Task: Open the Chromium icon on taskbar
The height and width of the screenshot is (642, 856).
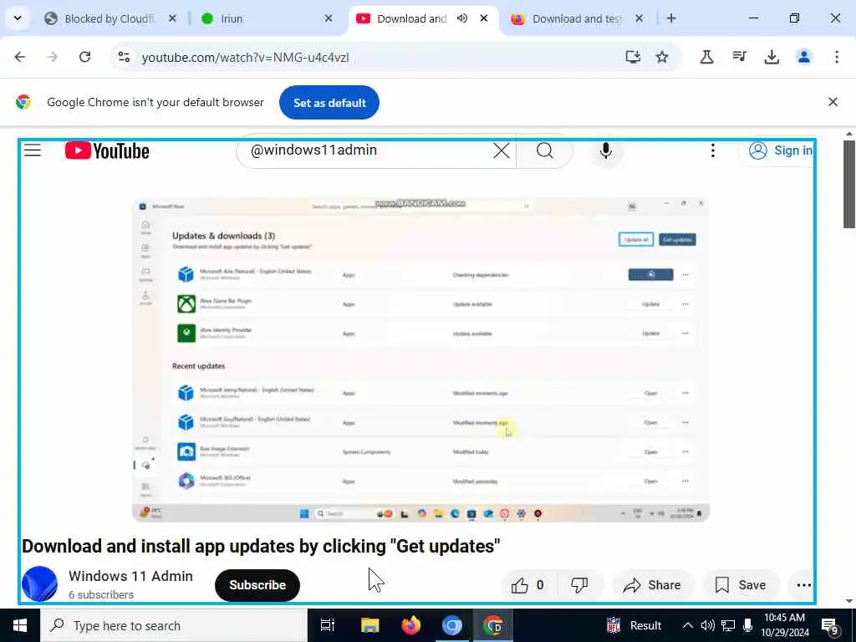Action: 451,625
